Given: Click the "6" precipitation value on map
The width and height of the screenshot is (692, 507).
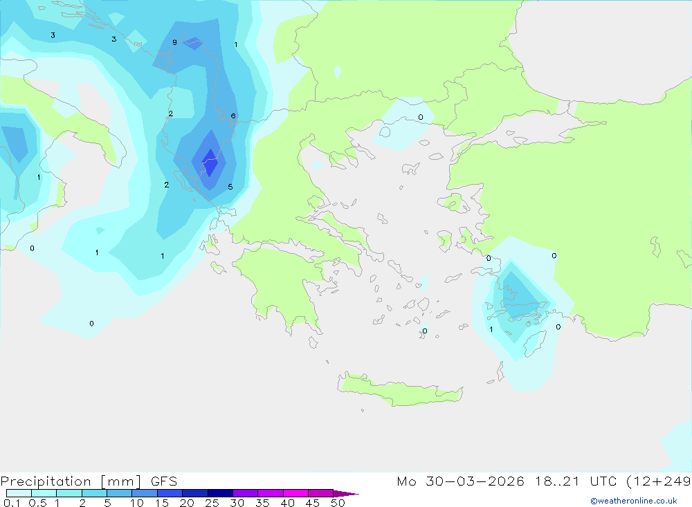Looking at the screenshot, I should pyautogui.click(x=233, y=116).
